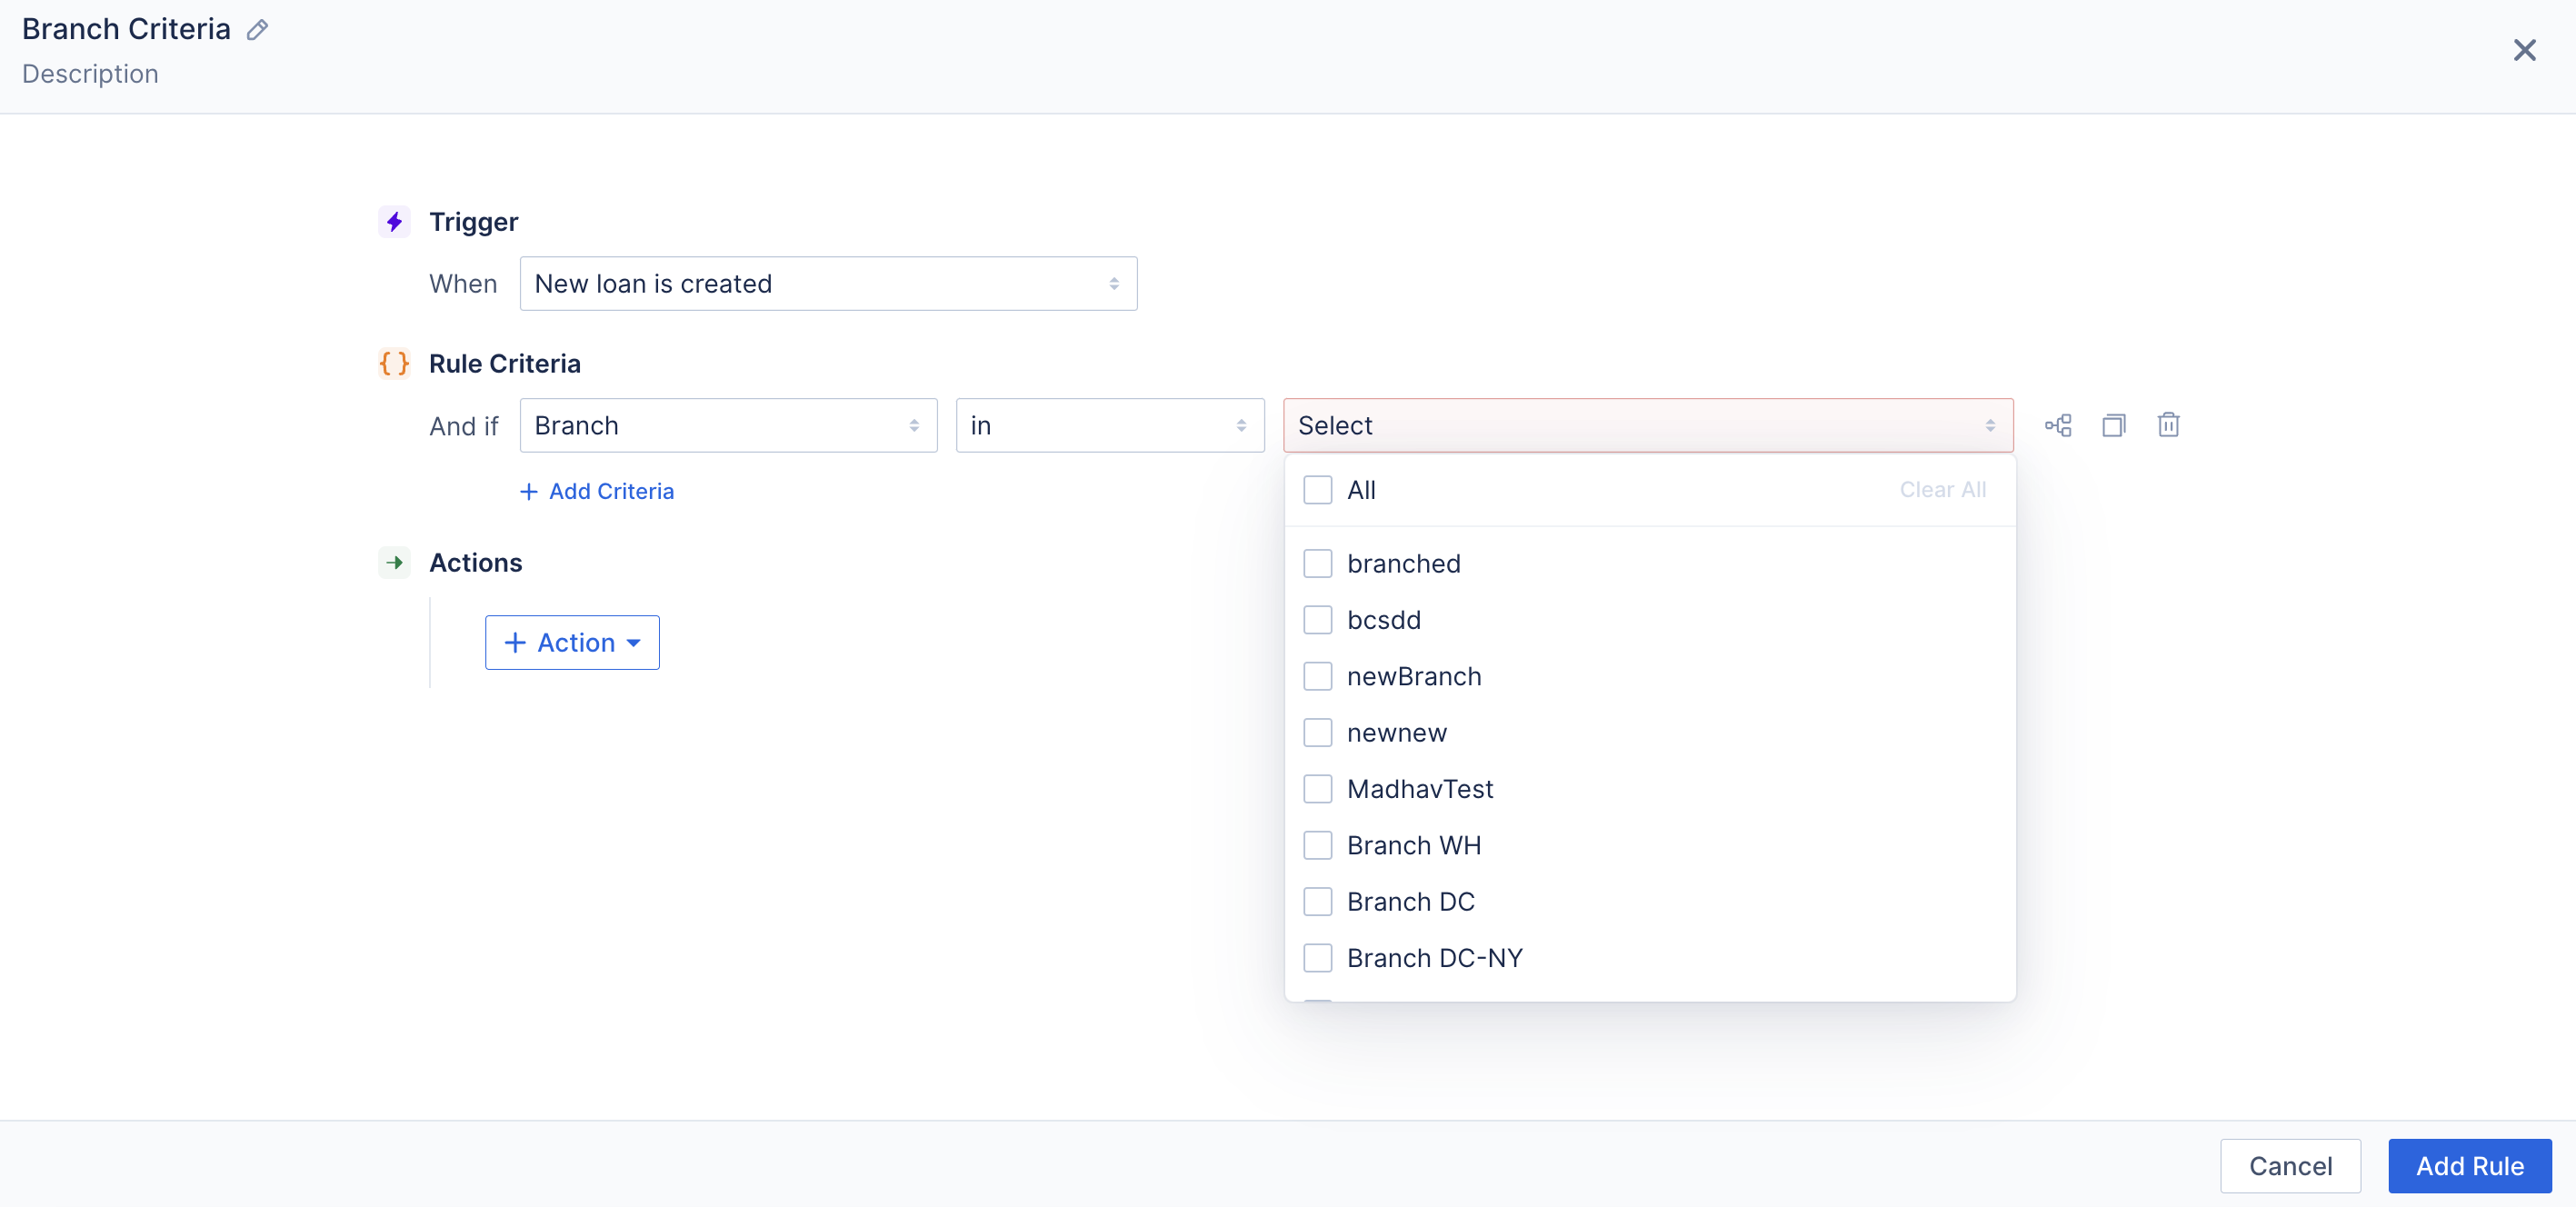Click the Description field under the title

[90, 74]
